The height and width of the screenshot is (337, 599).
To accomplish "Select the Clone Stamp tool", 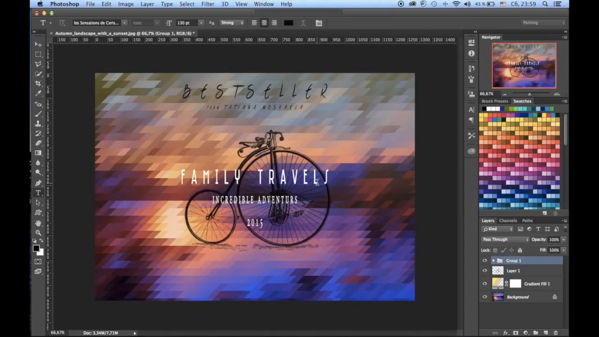I will pos(38,124).
